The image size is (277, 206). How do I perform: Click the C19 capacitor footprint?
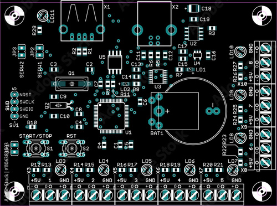pos(194,19)
